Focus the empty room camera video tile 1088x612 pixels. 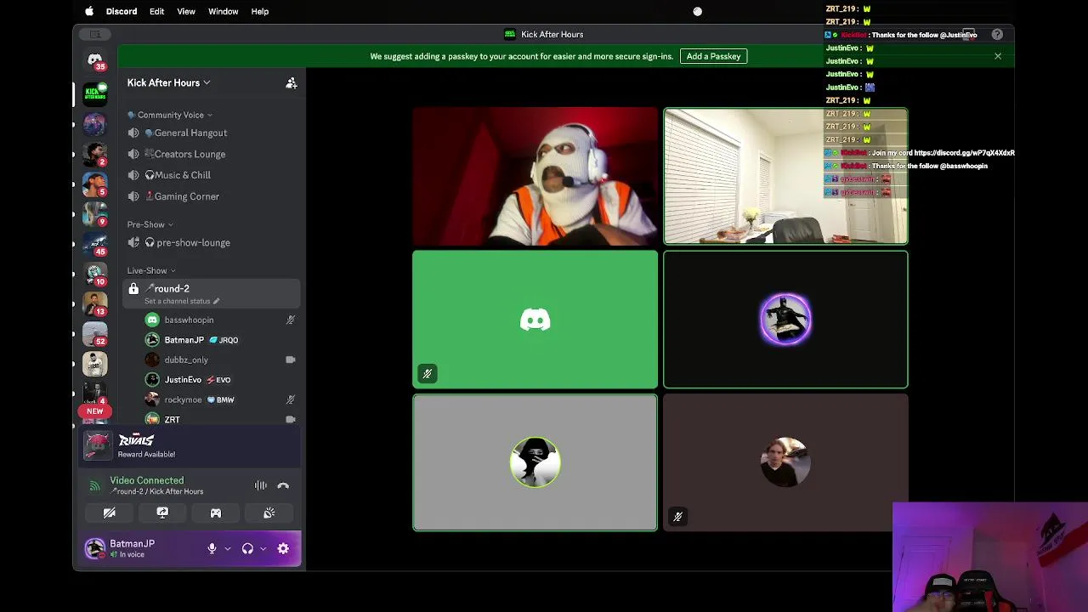pyautogui.click(x=785, y=176)
